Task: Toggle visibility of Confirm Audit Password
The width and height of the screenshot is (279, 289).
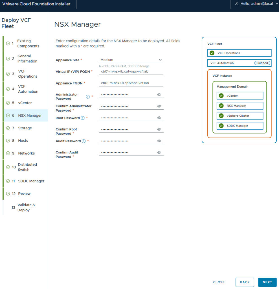Action: click(159, 153)
